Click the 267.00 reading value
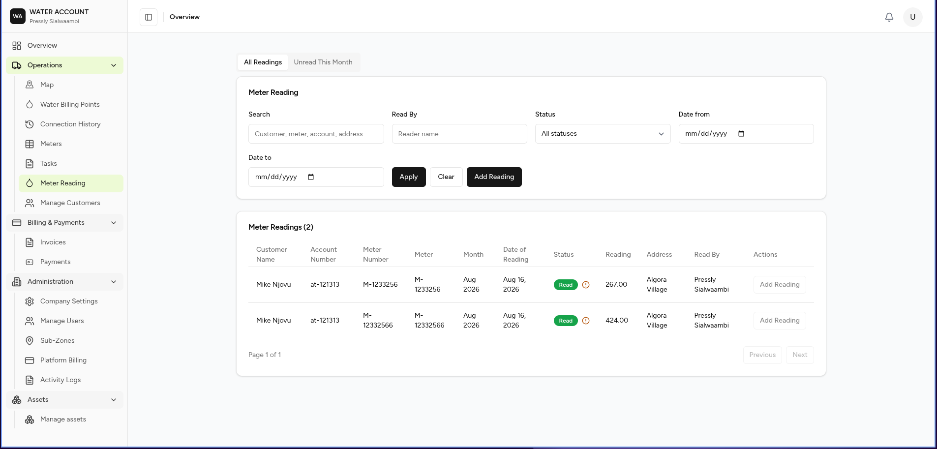 click(616, 285)
